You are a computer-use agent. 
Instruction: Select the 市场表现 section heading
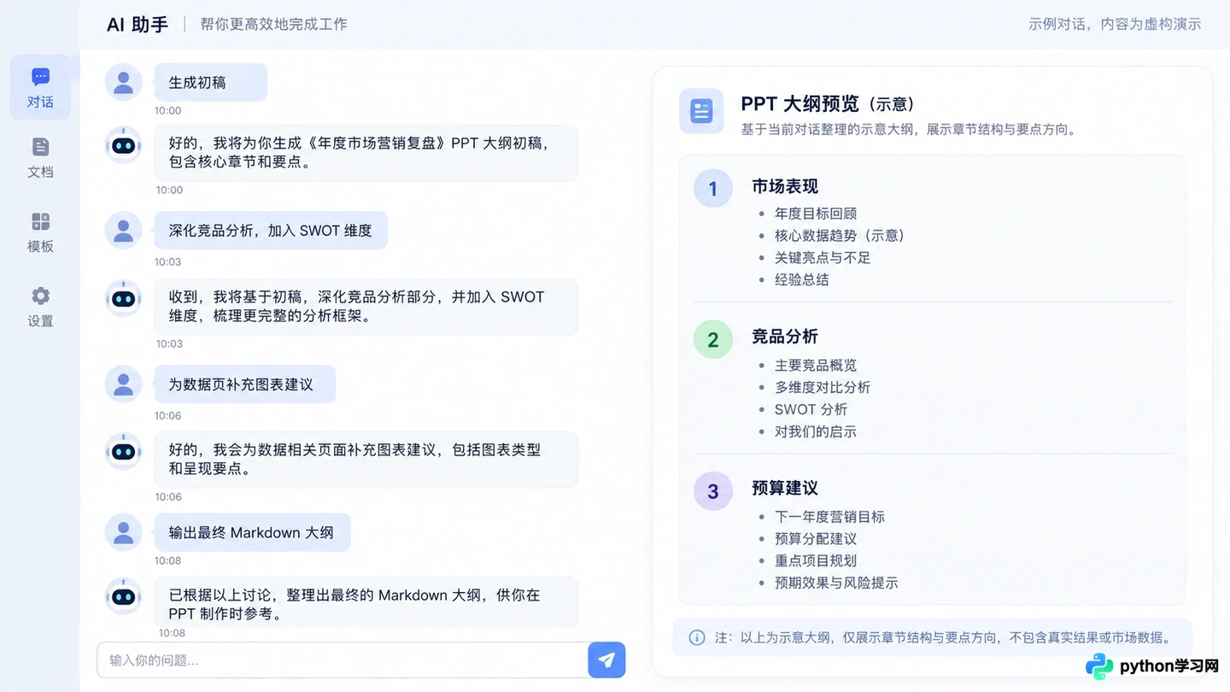click(x=785, y=186)
